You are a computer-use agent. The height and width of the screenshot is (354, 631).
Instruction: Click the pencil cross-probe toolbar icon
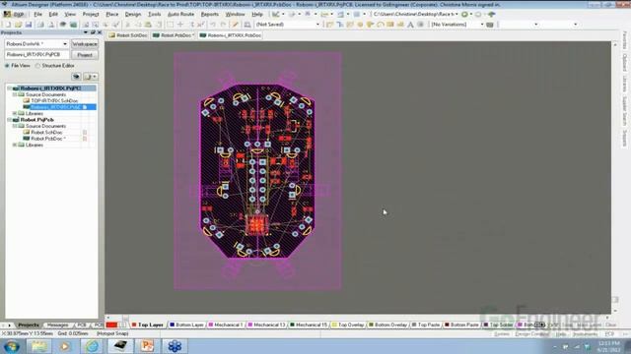pos(236,25)
